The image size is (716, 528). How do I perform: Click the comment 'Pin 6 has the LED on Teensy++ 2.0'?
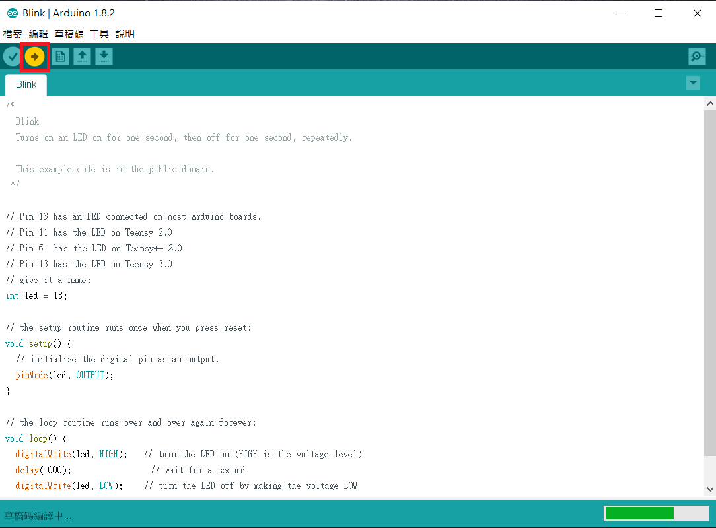(x=94, y=248)
